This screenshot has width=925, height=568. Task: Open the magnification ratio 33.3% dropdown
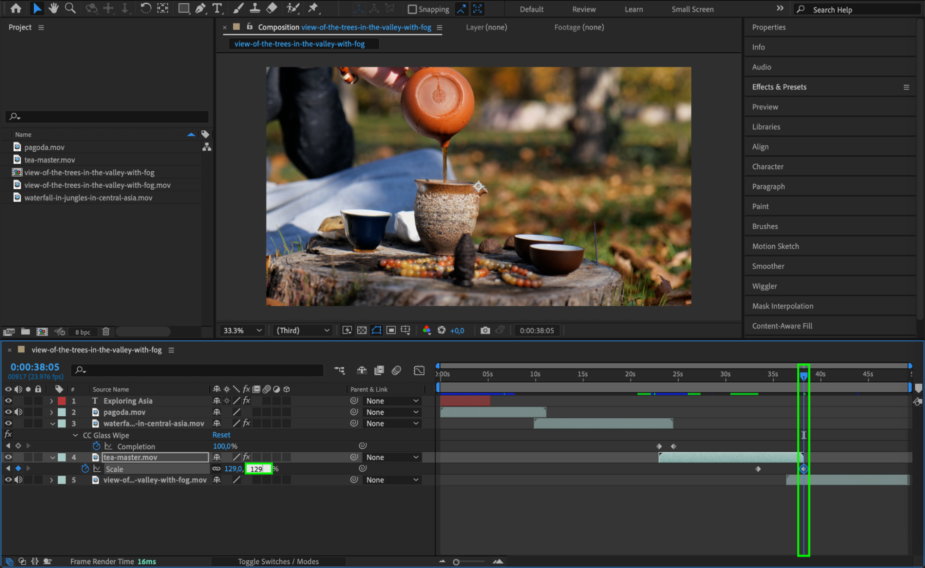coord(242,330)
